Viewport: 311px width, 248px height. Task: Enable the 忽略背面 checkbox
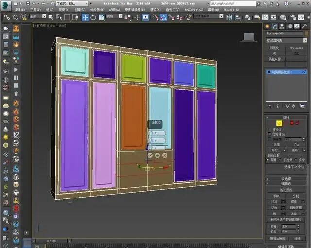pos(269,134)
